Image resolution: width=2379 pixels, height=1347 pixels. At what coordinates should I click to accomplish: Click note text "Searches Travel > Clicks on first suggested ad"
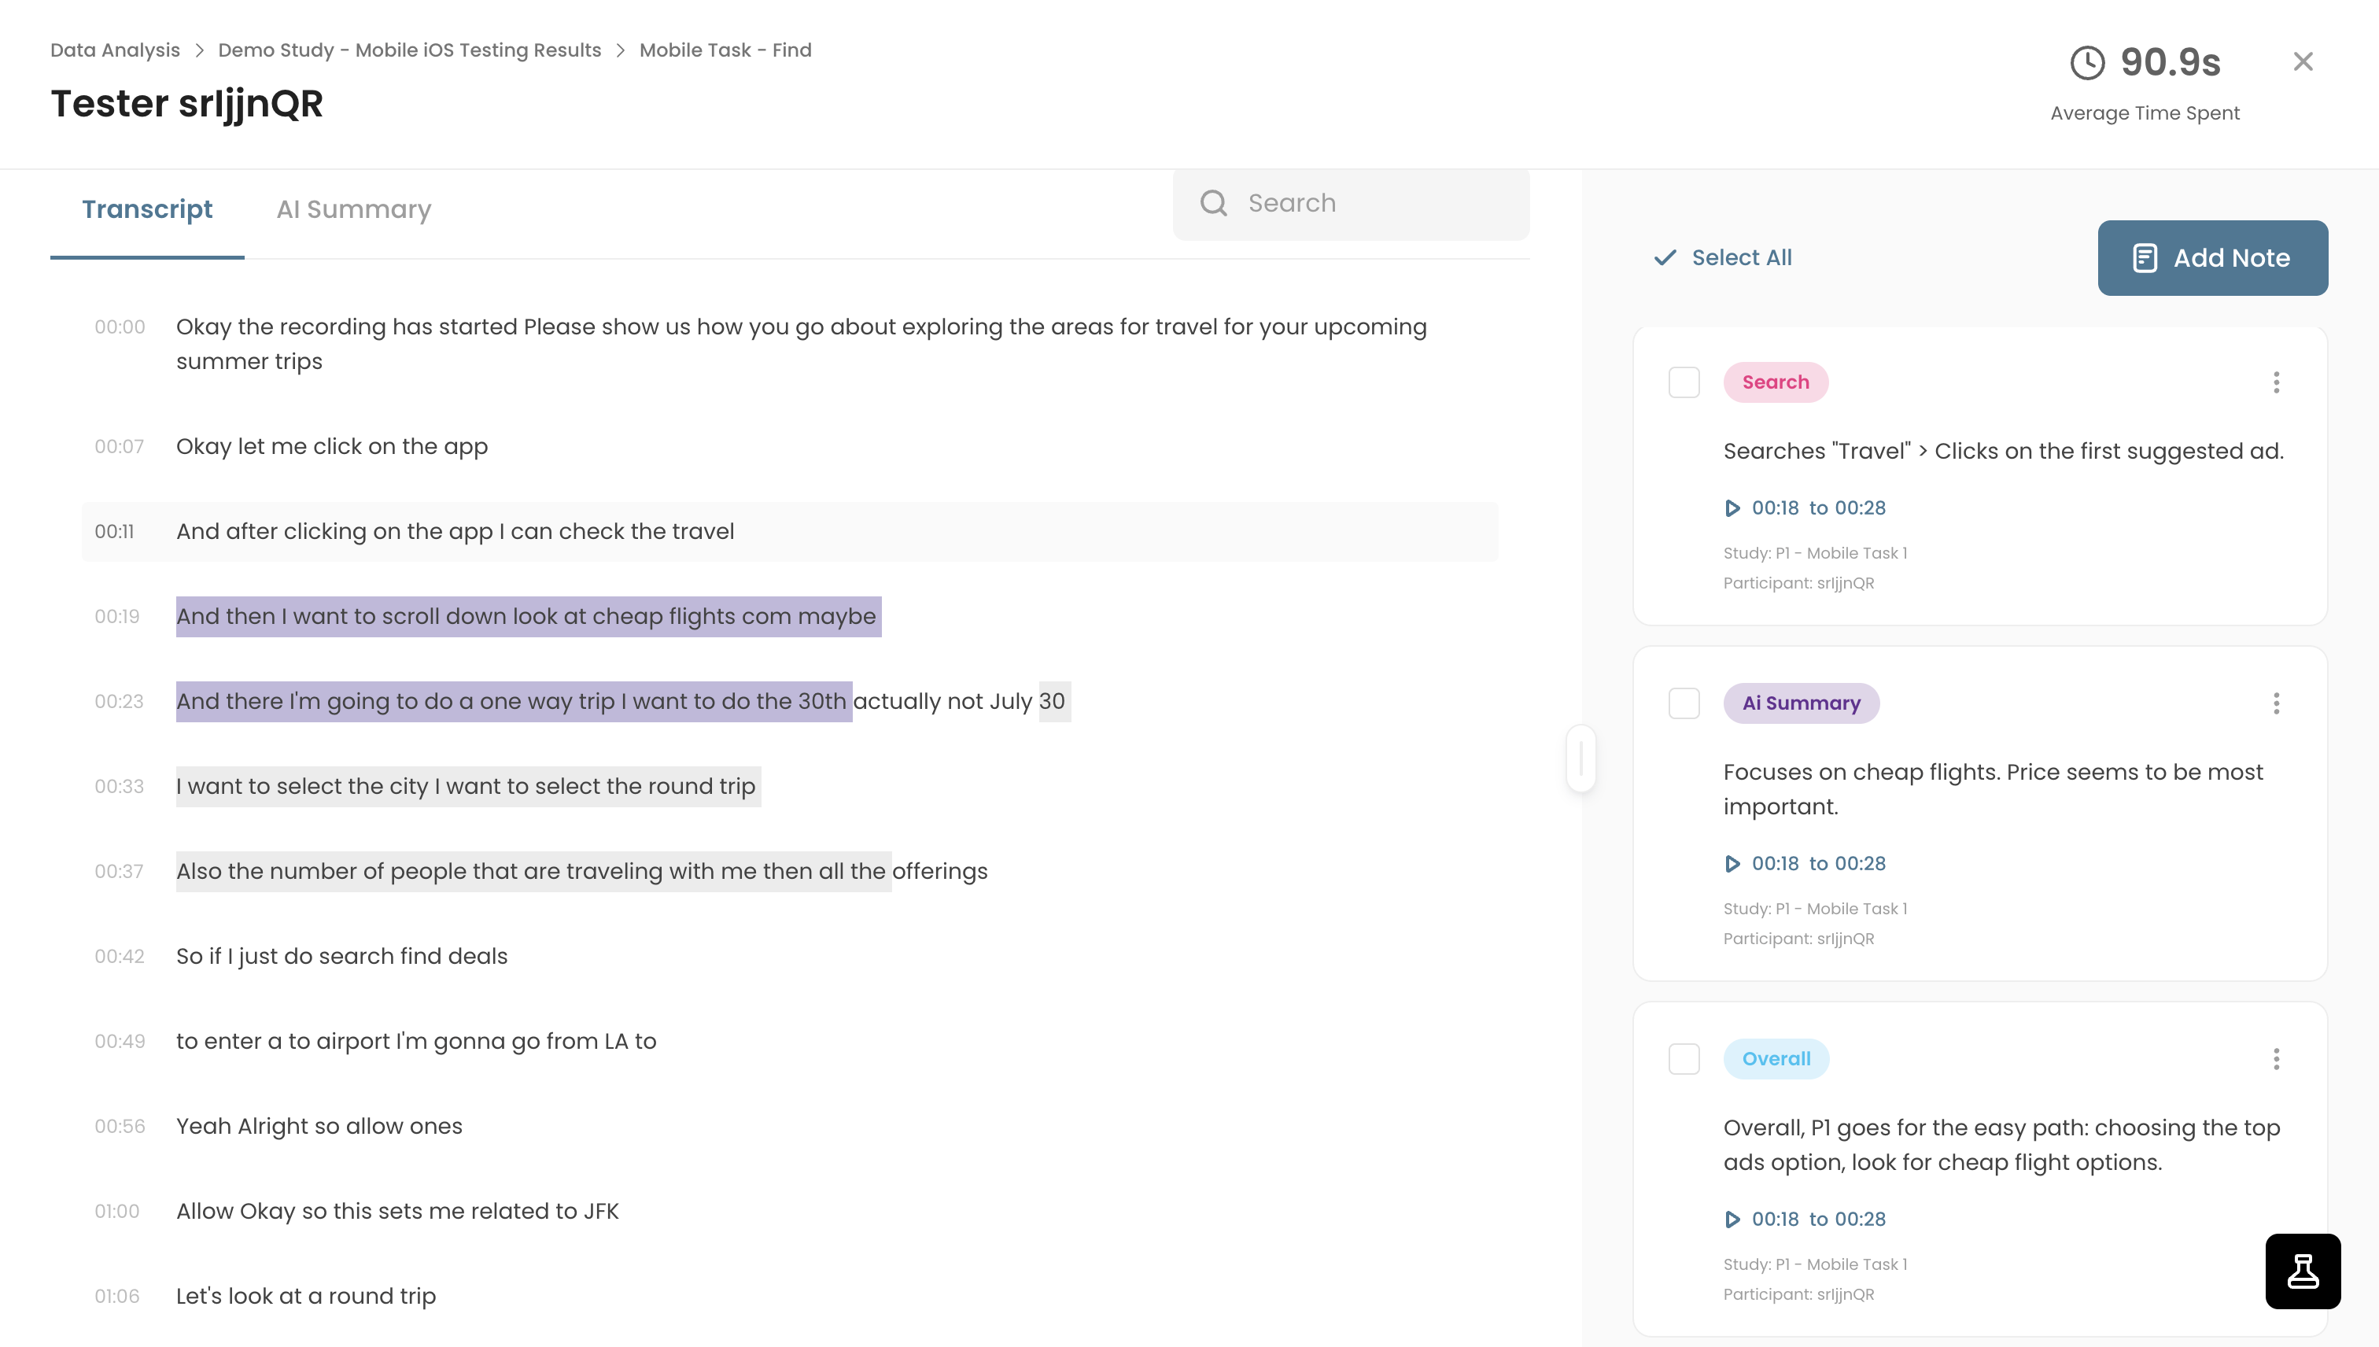pyautogui.click(x=2004, y=452)
